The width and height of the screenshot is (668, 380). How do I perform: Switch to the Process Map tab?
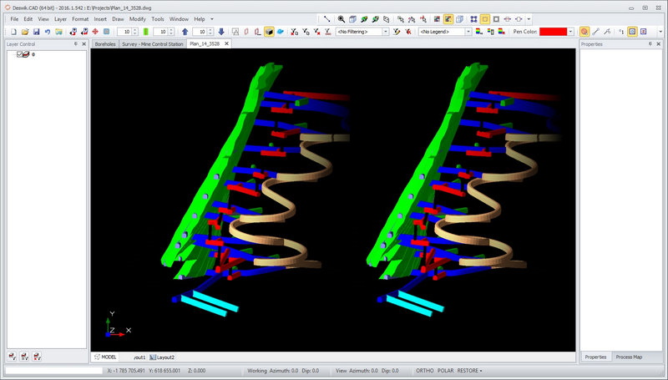click(x=629, y=357)
